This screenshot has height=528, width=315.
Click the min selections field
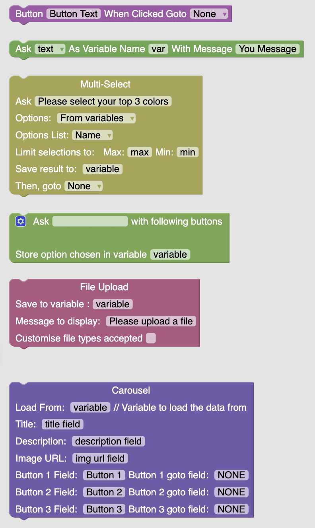coord(187,152)
